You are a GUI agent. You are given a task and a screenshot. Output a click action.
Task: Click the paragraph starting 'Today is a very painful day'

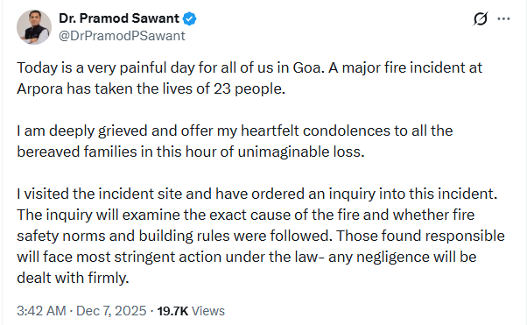tap(249, 78)
